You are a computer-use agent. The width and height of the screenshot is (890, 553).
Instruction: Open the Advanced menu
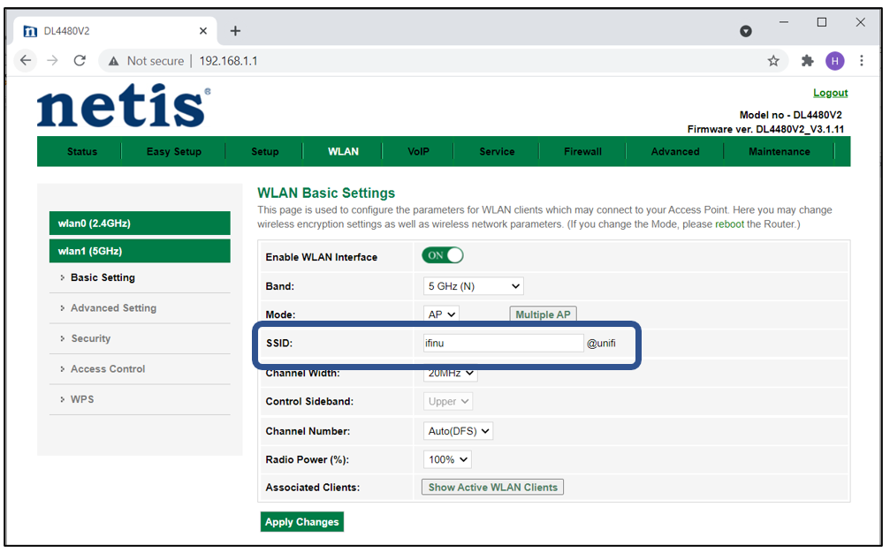pyautogui.click(x=675, y=151)
